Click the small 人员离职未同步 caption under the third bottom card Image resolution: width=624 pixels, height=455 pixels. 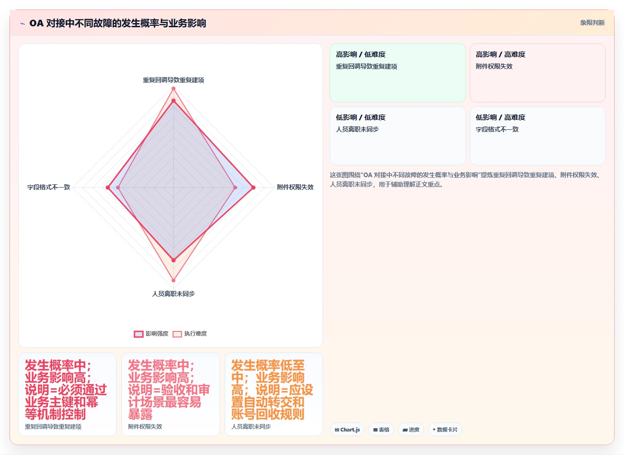tap(251, 427)
